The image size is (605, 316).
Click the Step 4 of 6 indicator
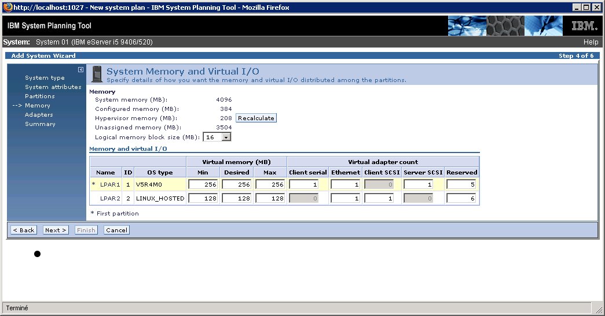[576, 56]
